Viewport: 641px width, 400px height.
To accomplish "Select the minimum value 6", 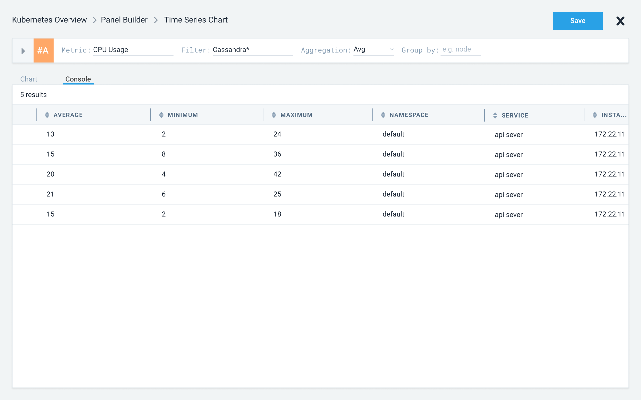I will 164,194.
